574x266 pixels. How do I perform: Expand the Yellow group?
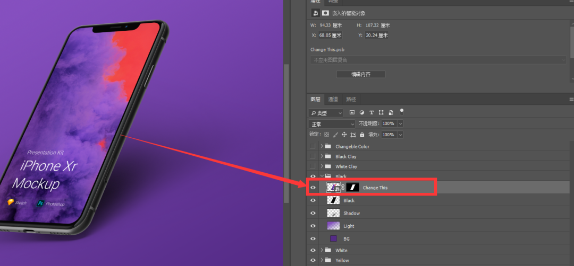click(x=322, y=260)
